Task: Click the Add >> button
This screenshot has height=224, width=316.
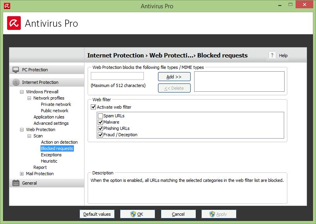Action: [x=174, y=77]
